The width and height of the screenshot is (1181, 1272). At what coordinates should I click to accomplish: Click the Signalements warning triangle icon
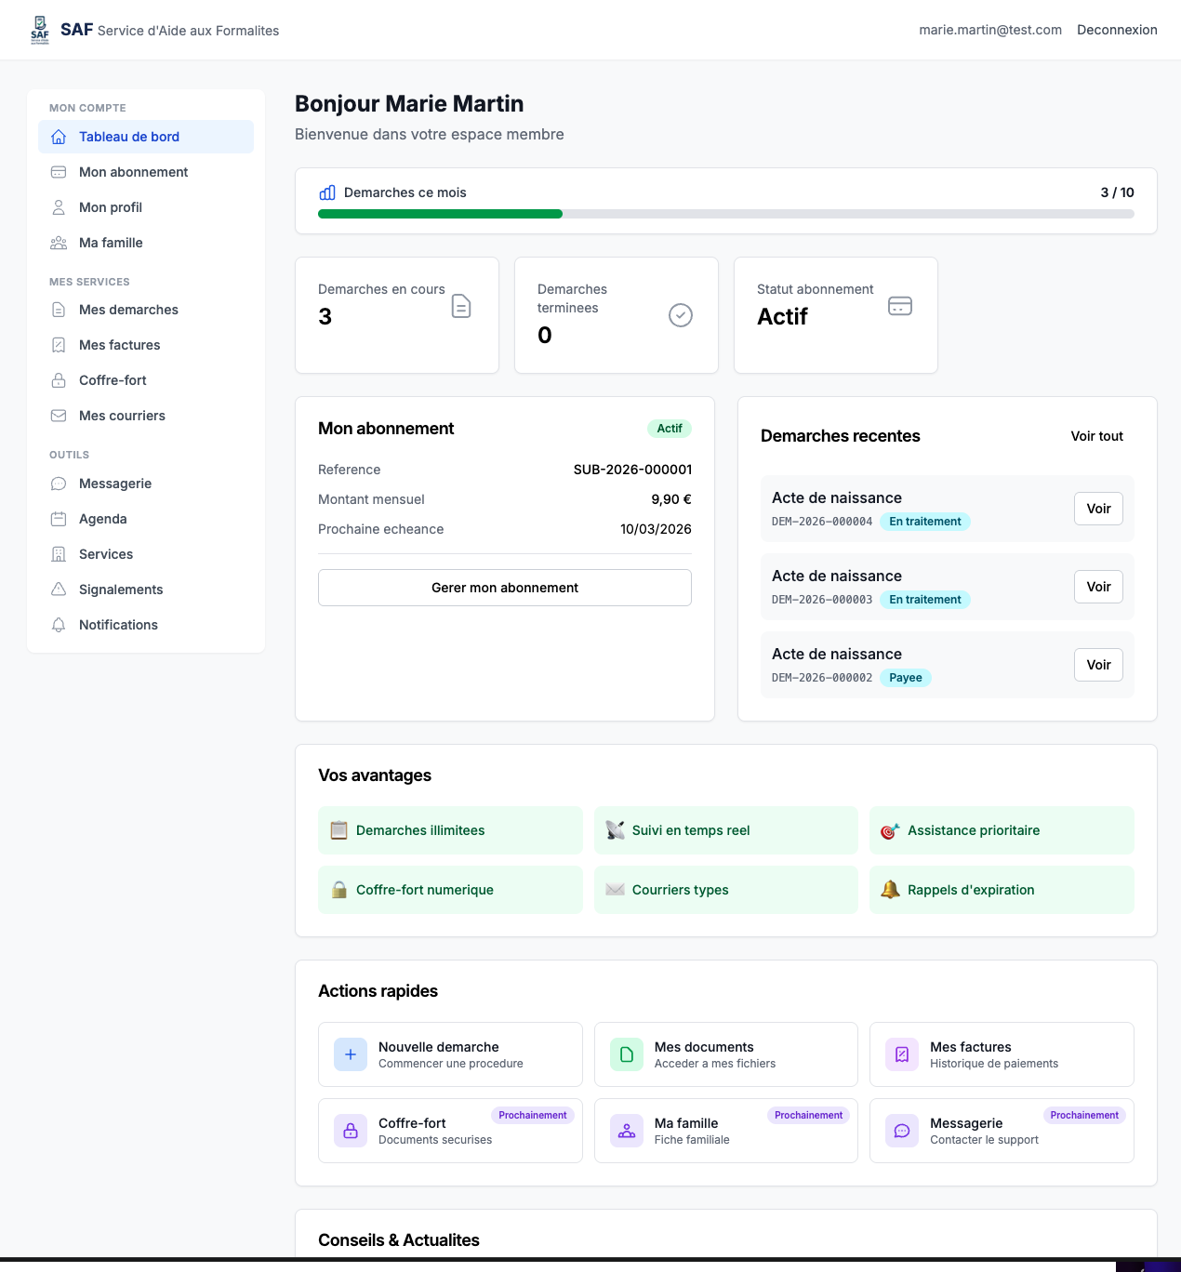(59, 590)
